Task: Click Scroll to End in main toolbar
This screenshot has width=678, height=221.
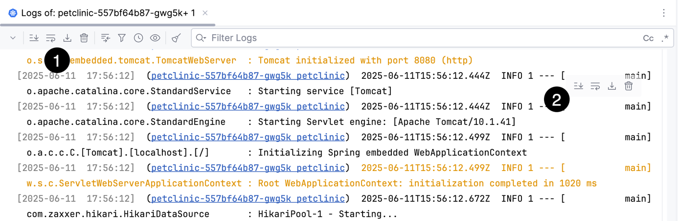Action: pyautogui.click(x=34, y=38)
